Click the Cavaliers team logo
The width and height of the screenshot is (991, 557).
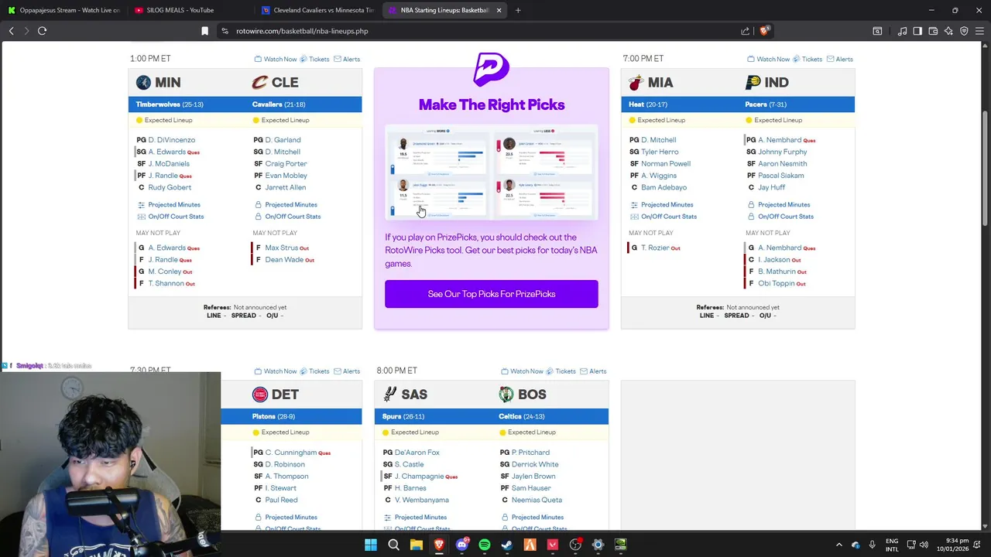pyautogui.click(x=259, y=82)
